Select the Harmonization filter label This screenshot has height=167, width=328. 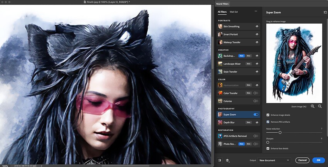point(231,85)
